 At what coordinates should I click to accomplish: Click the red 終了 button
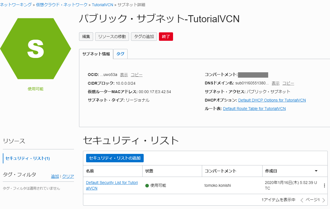coord(166,37)
